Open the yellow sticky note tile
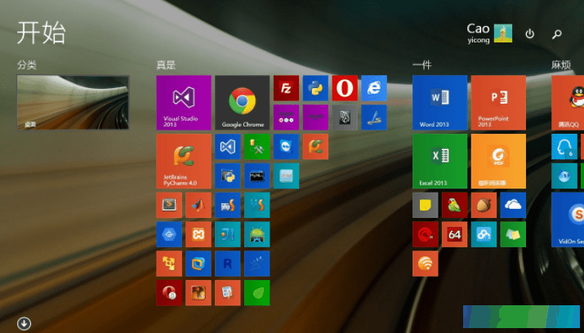 (426, 205)
